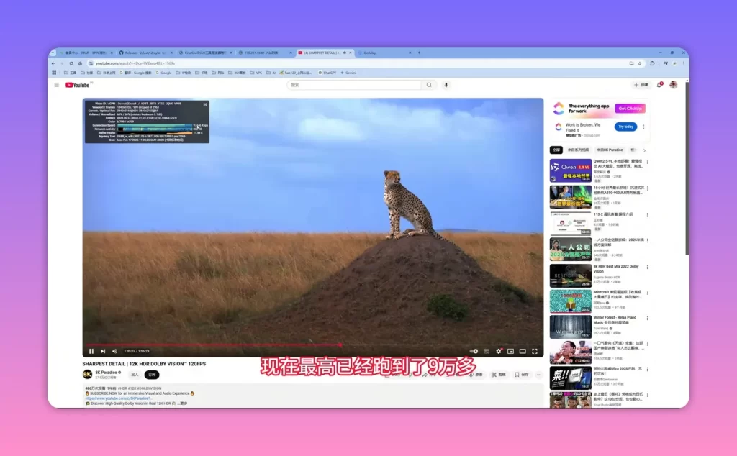Open the Create video button
This screenshot has width=737, height=456.
point(641,85)
